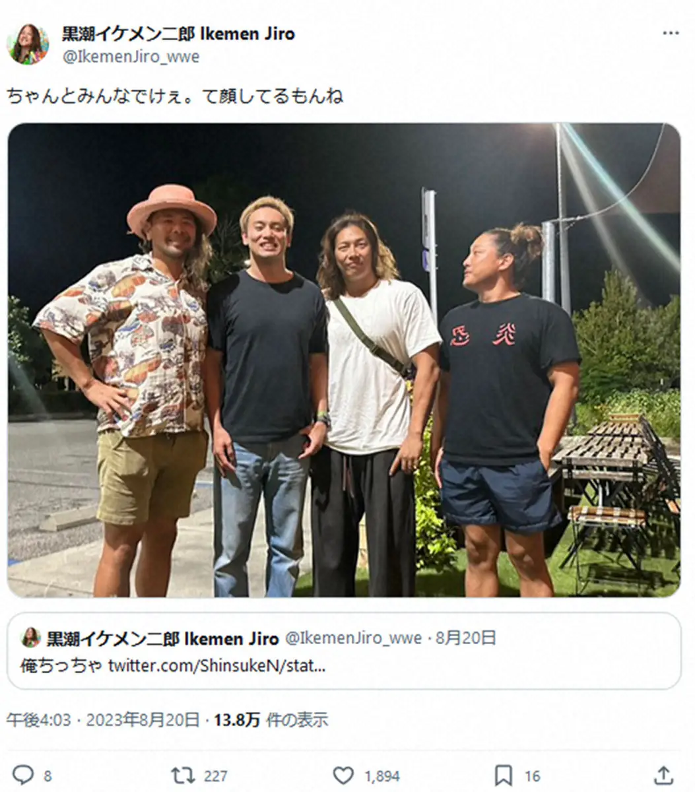Open the quoted tweet's author name
This screenshot has height=792, width=695.
click(163, 638)
